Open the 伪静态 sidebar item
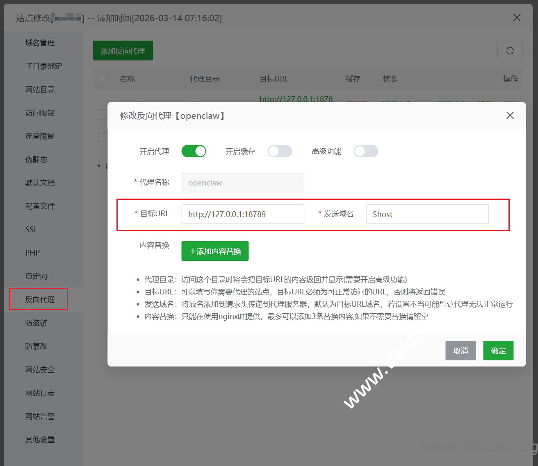The height and width of the screenshot is (466, 538). tap(36, 159)
